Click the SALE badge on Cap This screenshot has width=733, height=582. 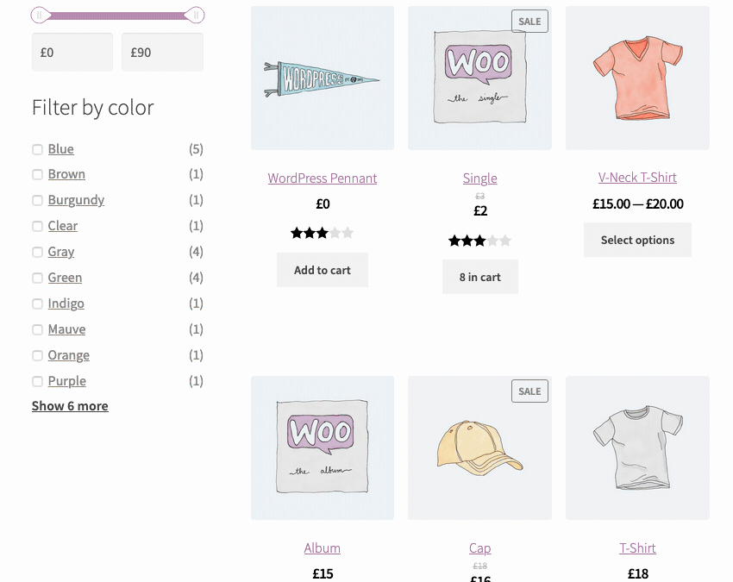tap(529, 391)
